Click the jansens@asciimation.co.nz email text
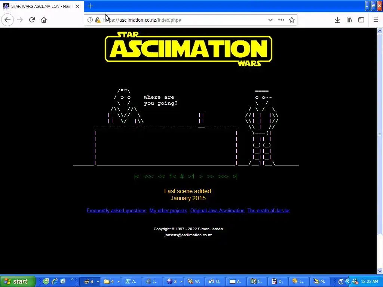The width and height of the screenshot is (383, 287). (x=188, y=235)
